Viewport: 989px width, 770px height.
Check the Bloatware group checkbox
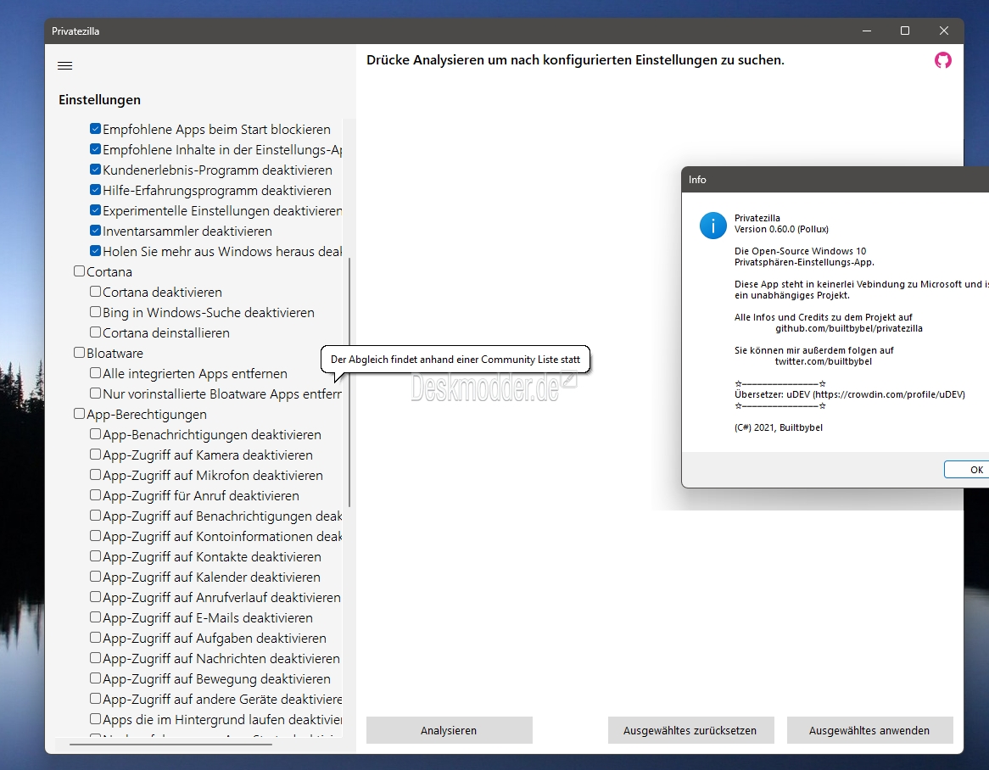[x=79, y=353]
